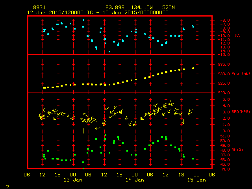The width and height of the screenshot is (252, 189).
Task: Click the 4.0 wind speed tick label
Action: (226, 106)
